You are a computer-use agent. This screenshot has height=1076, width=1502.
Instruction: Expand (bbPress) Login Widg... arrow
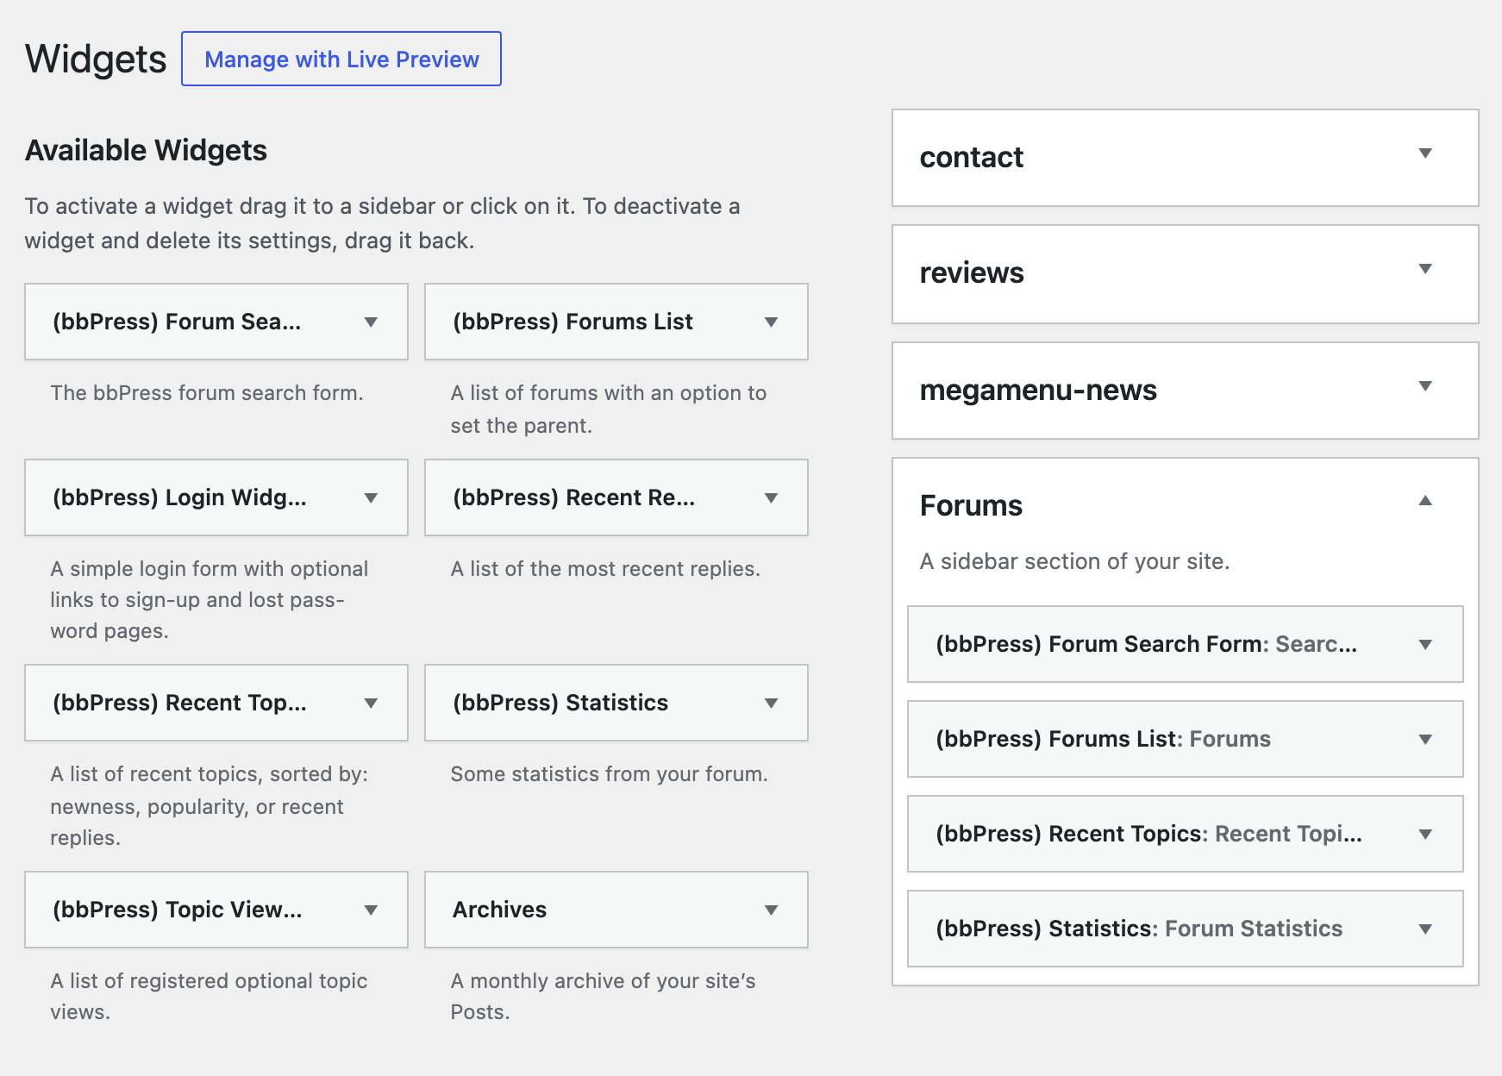tap(371, 498)
